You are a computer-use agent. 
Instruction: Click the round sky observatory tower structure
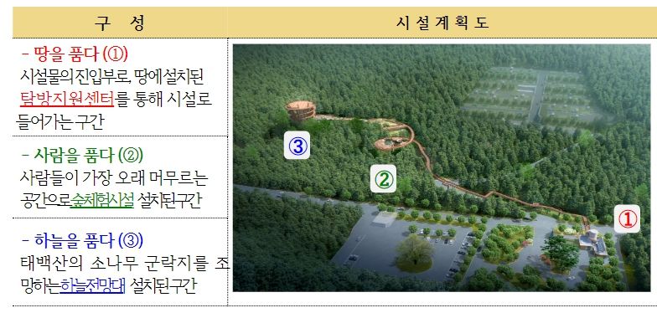pyautogui.click(x=301, y=110)
